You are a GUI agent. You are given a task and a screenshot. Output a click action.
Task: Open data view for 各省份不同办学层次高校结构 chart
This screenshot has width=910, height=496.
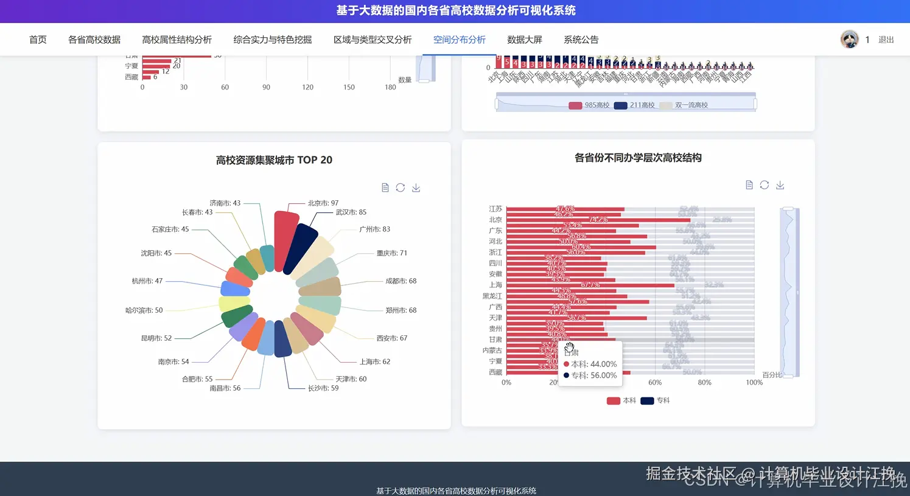[749, 185]
